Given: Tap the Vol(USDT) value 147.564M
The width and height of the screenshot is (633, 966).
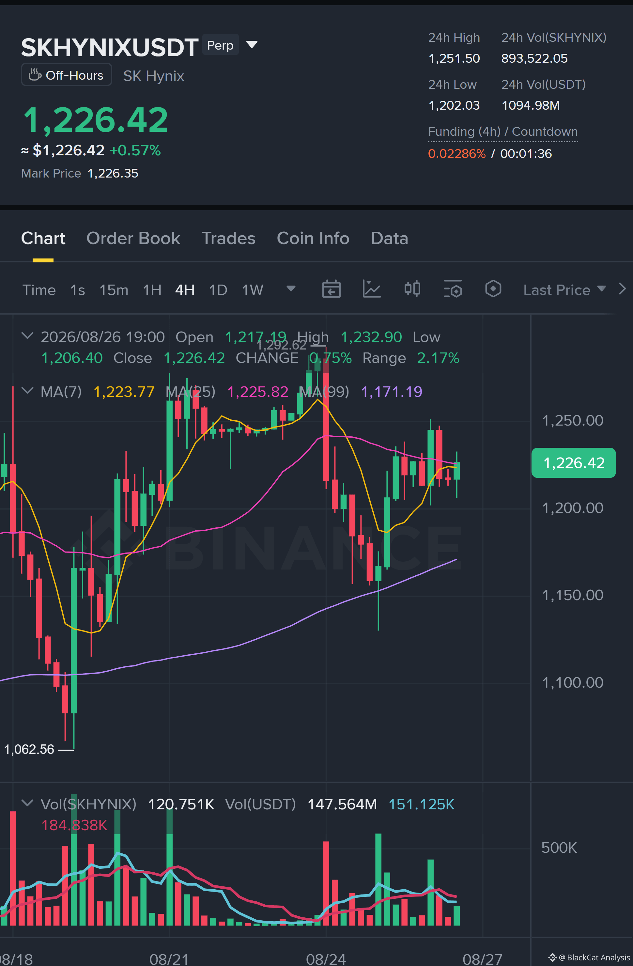Looking at the screenshot, I should point(342,804).
